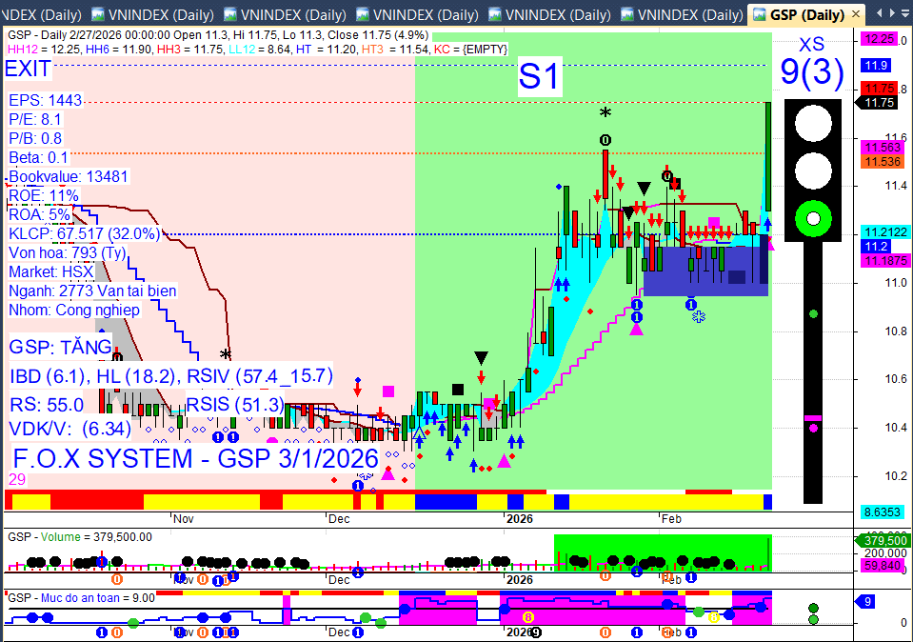This screenshot has height=642, width=913.
Task: Click magenta marker on black gauge bar
Action: [x=813, y=418]
